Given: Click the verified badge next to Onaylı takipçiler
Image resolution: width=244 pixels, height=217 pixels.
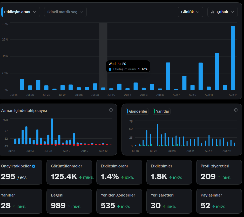Looking at the screenshot, I should point(33,166).
